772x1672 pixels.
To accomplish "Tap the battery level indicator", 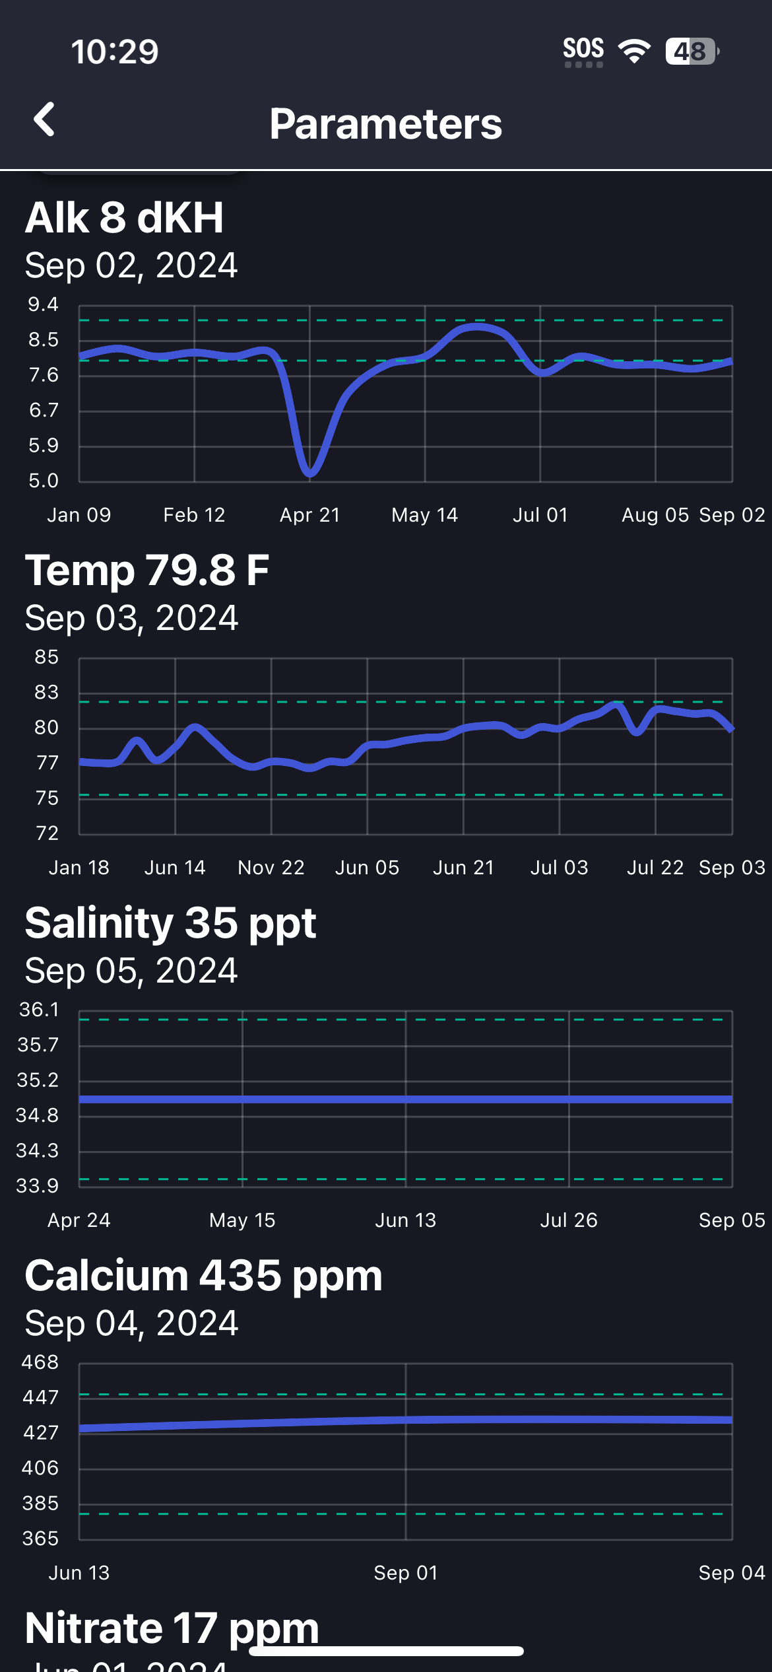I will [x=692, y=52].
